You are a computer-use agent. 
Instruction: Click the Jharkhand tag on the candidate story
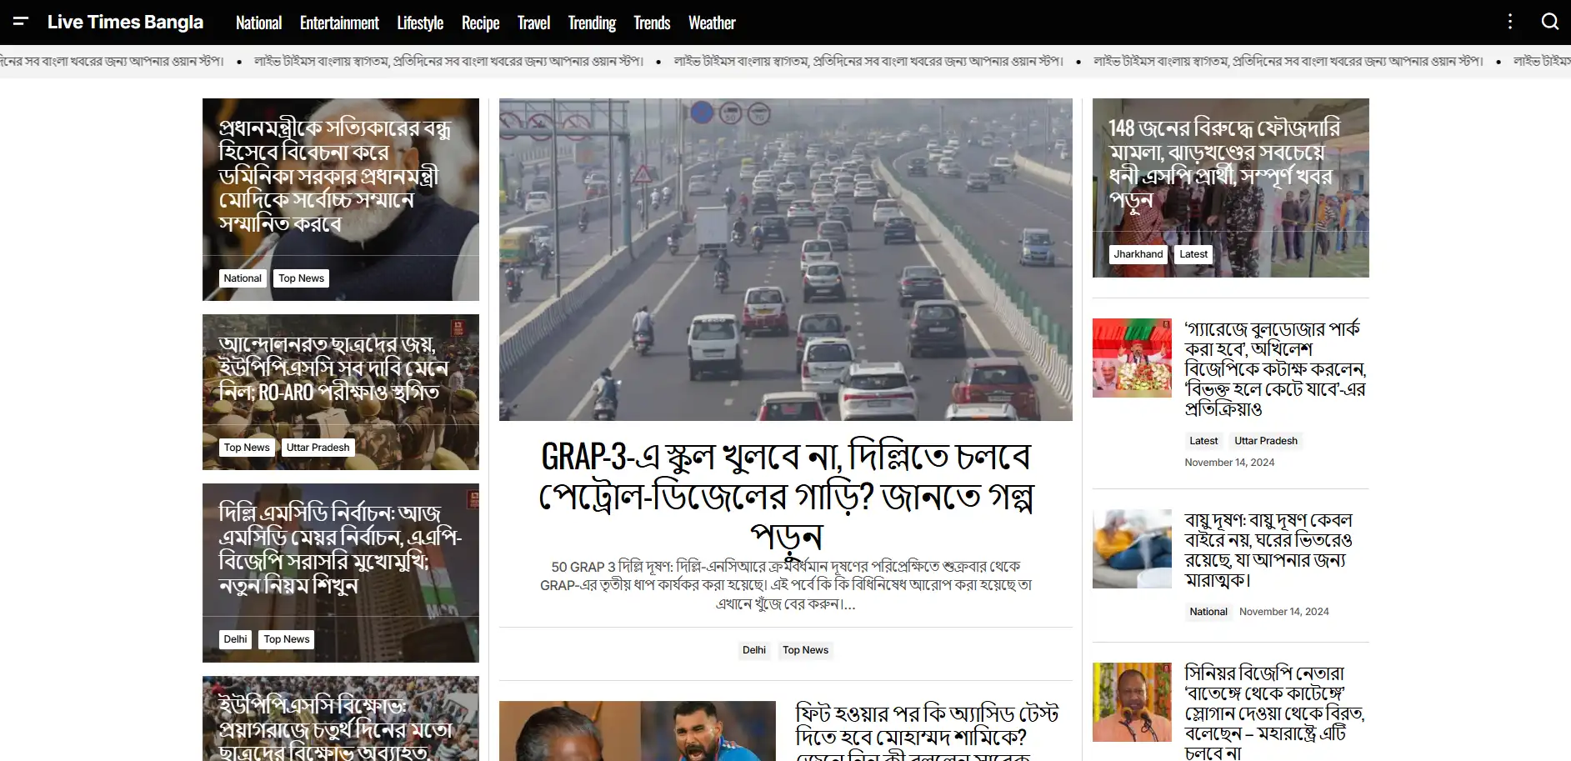pos(1138,253)
